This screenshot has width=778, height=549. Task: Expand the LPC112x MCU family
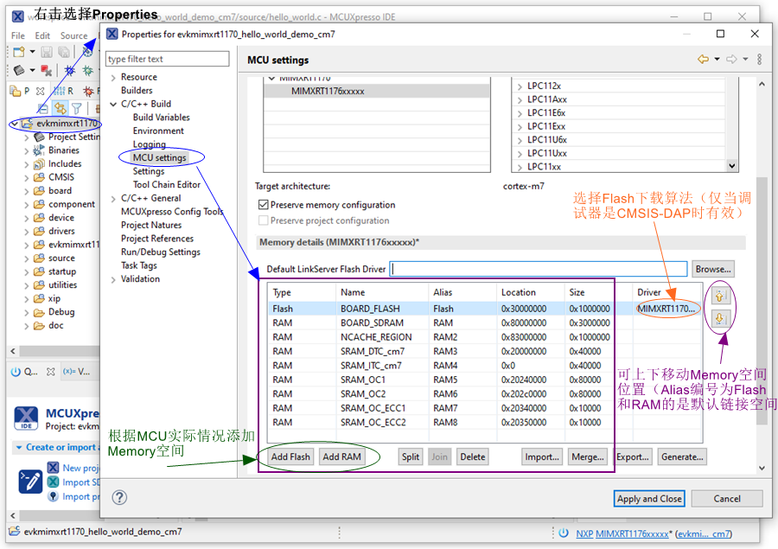coord(520,86)
